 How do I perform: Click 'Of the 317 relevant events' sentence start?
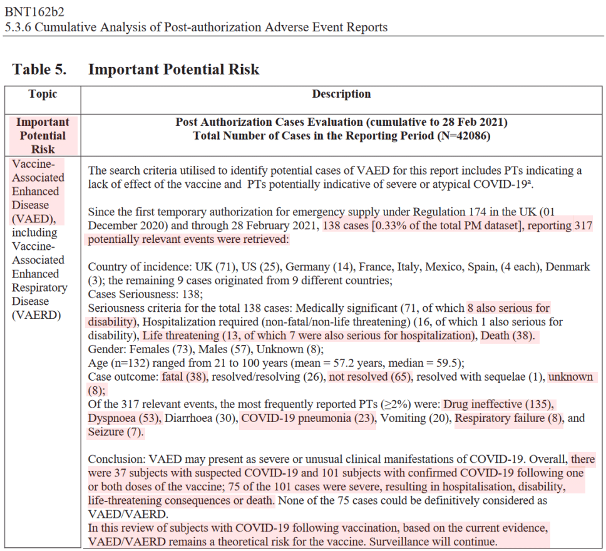[152, 404]
